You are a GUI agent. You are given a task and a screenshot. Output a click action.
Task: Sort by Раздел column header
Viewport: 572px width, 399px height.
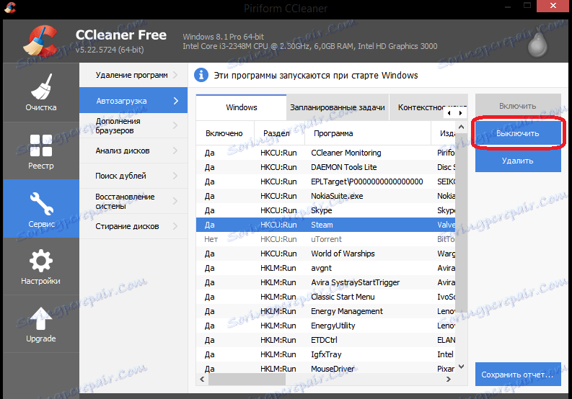coord(279,133)
